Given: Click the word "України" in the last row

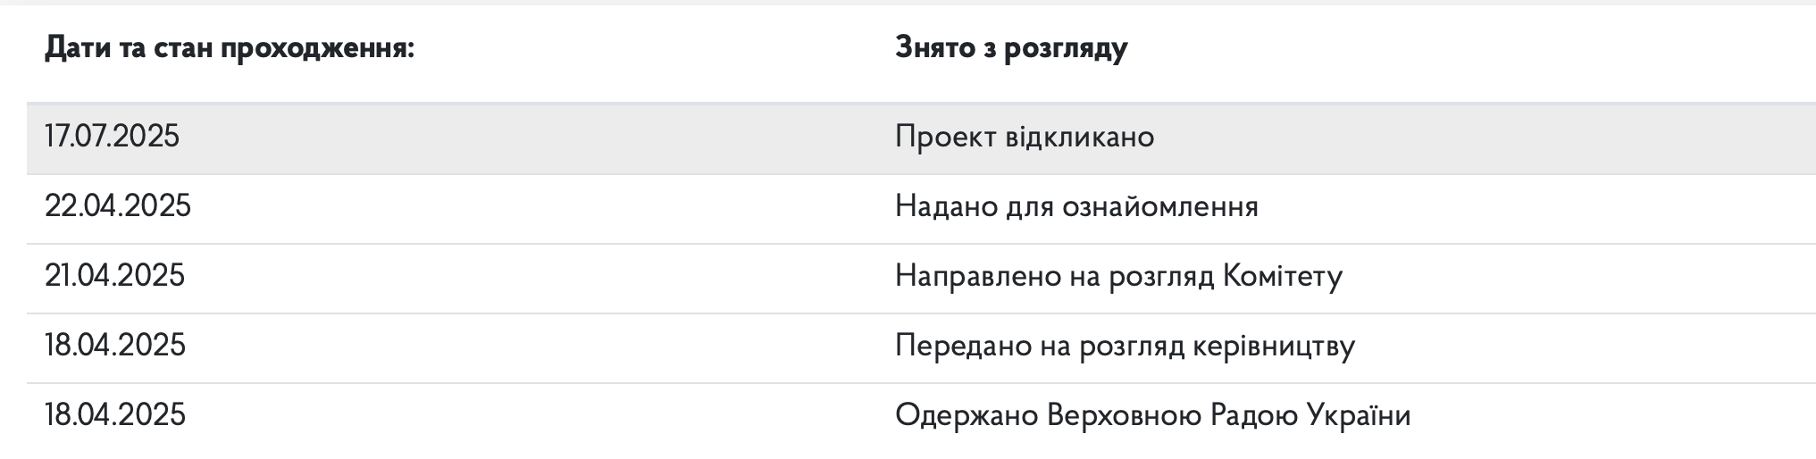Looking at the screenshot, I should tap(1358, 415).
